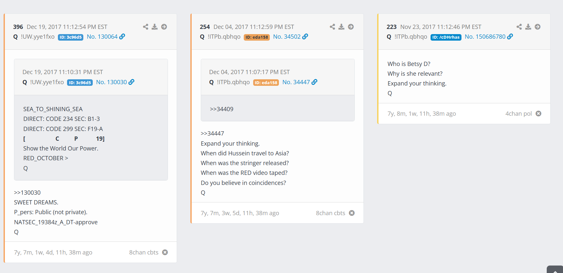
Task: Click the >>34447 reply reference
Action: click(213, 134)
